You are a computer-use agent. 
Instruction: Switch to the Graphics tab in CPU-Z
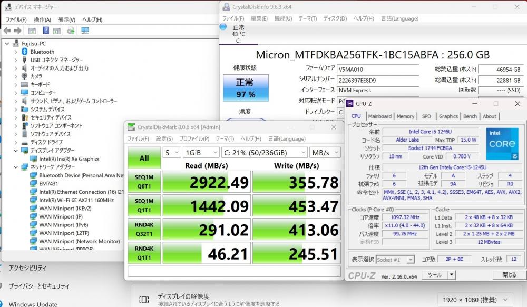[448, 116]
